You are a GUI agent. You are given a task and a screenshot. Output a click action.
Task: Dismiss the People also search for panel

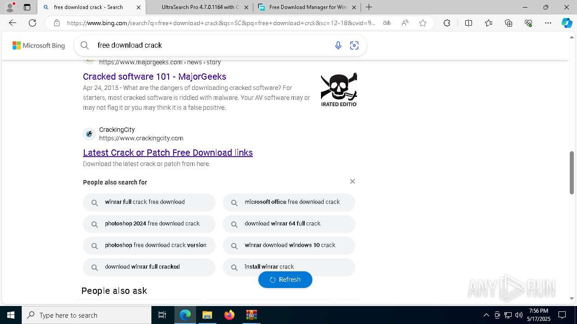[x=353, y=181]
